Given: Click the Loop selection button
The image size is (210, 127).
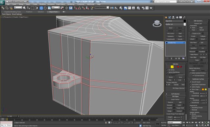Looking at the screenshot, I should click(x=179, y=80).
